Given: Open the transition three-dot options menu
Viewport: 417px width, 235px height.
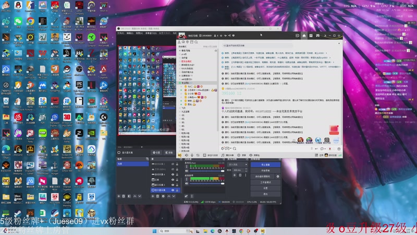Looking at the screenshot, I should coord(246,175).
